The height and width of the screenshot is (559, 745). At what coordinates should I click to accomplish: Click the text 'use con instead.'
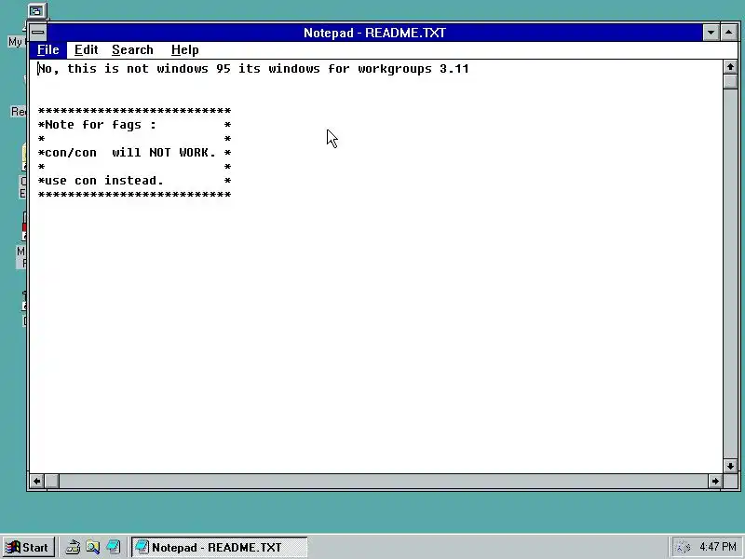tap(104, 181)
